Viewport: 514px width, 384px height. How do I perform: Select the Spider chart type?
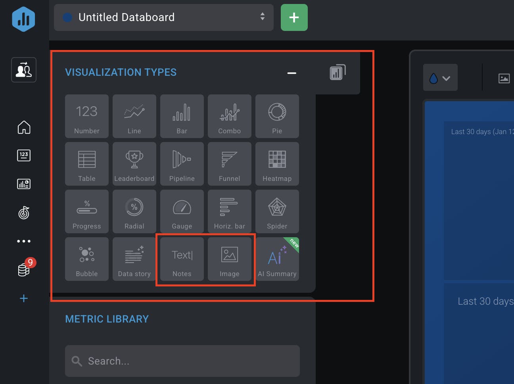pyautogui.click(x=277, y=211)
